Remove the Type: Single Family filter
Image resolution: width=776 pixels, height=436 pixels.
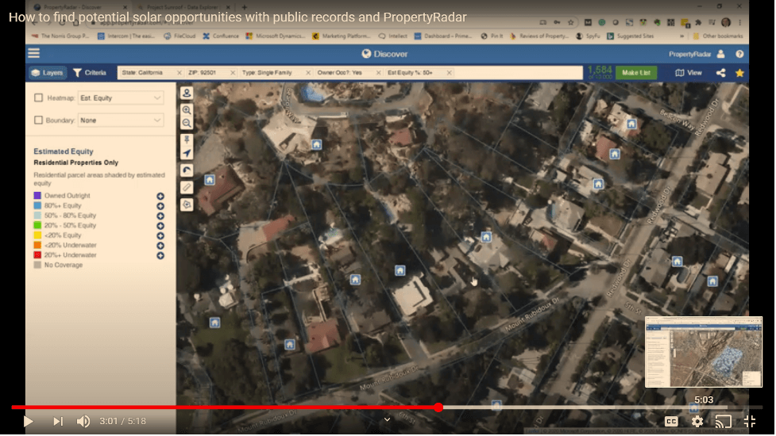(308, 73)
